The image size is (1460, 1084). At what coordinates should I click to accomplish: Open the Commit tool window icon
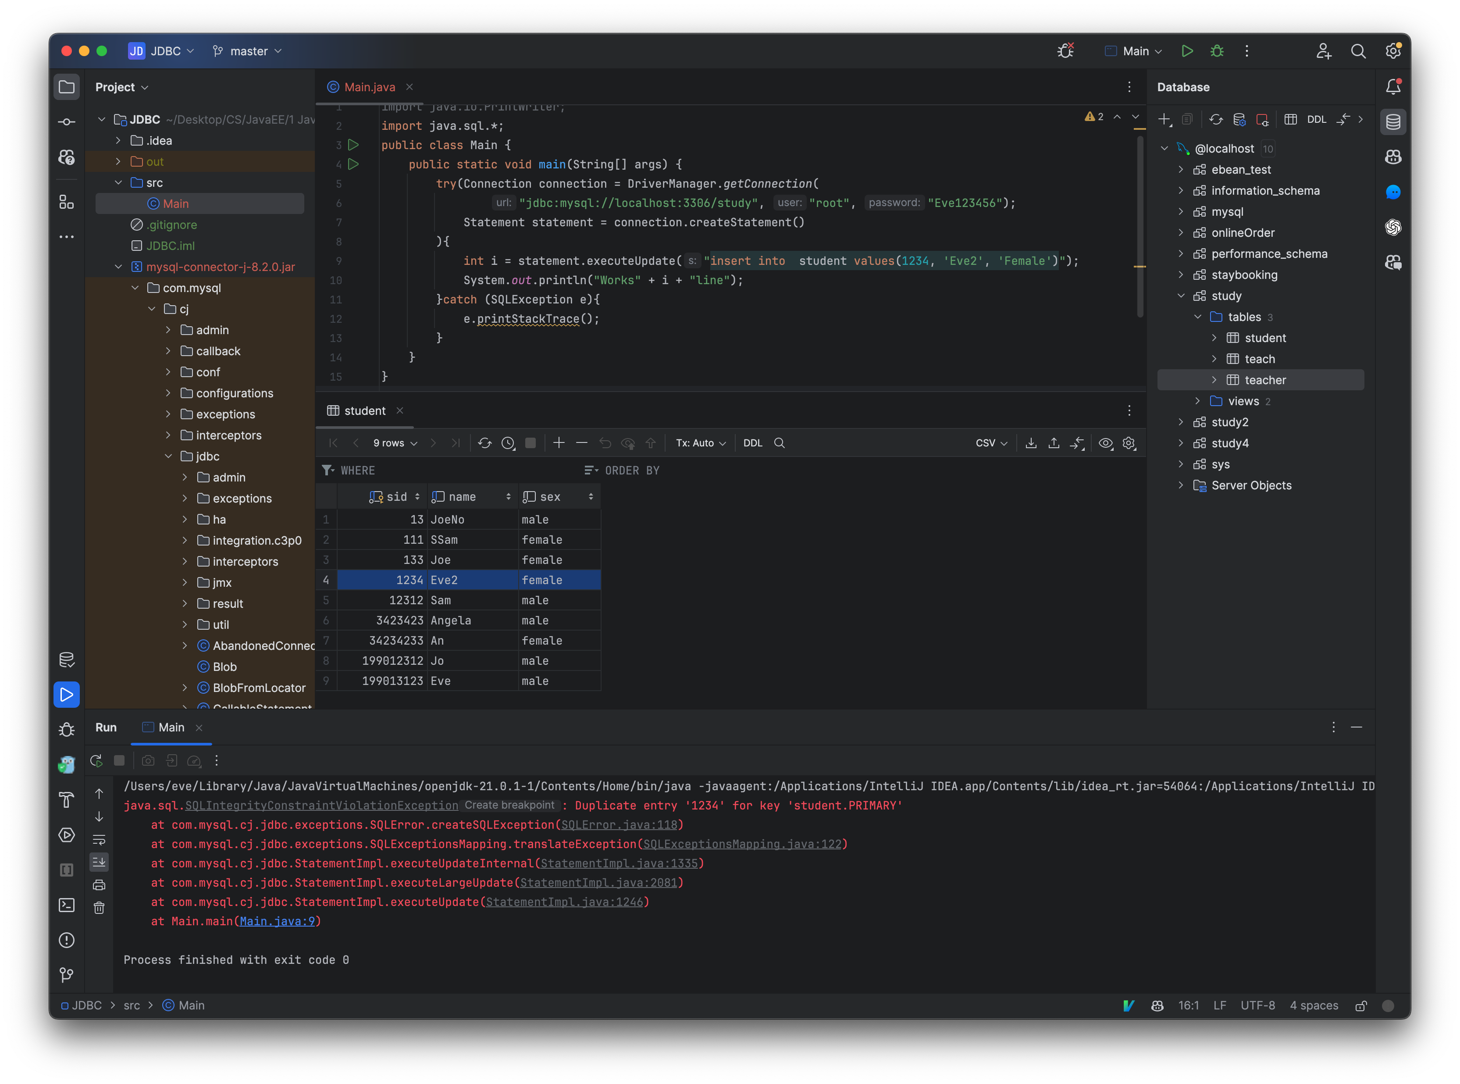point(66,122)
